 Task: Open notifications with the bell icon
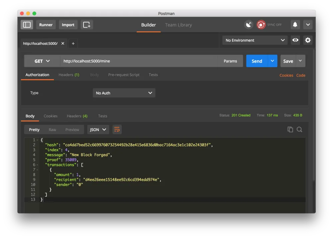[294, 24]
